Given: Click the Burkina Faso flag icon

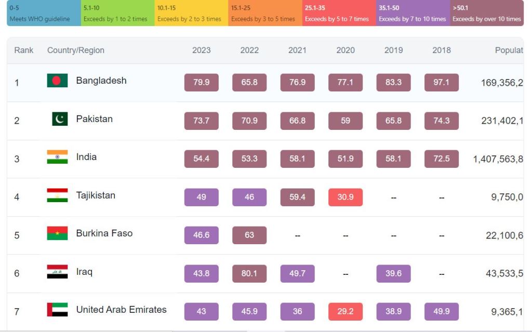Looking at the screenshot, I should click(x=57, y=233).
